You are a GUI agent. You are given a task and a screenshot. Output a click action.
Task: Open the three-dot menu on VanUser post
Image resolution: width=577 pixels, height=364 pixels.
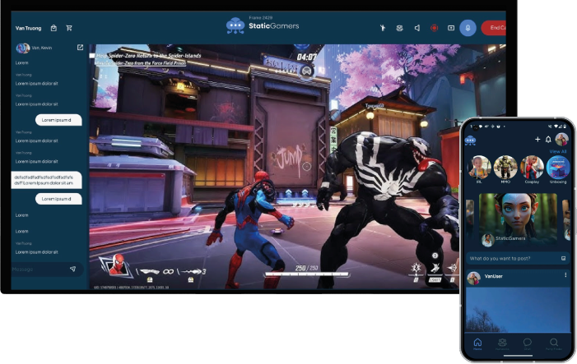tap(565, 275)
